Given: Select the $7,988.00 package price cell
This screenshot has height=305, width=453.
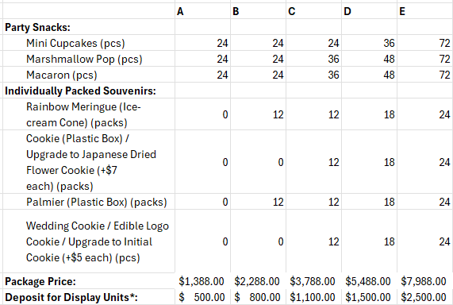Looking at the screenshot, I should click(425, 281).
